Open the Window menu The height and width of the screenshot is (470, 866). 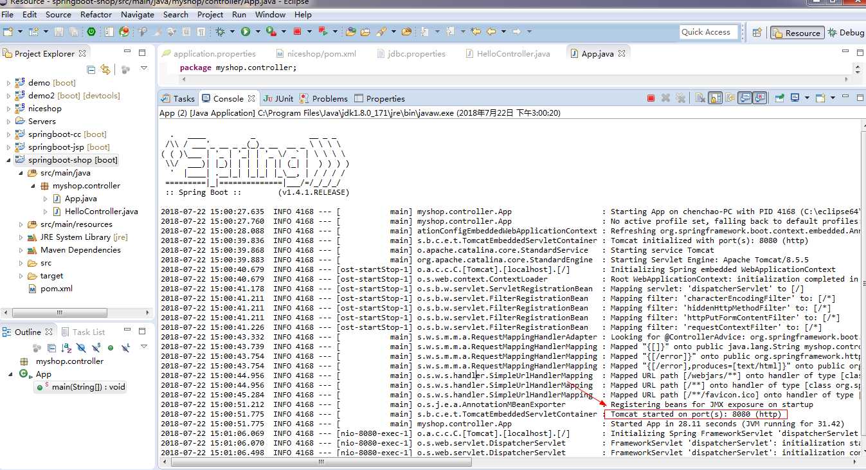tap(270, 14)
